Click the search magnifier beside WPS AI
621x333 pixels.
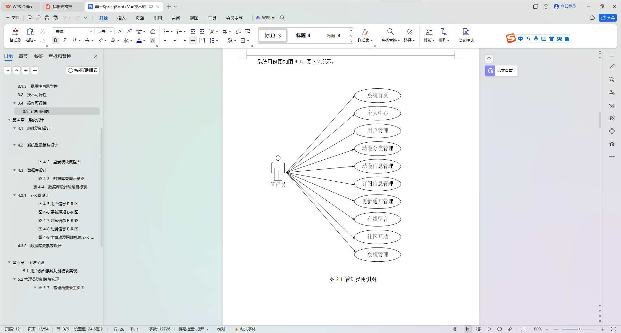(x=282, y=18)
